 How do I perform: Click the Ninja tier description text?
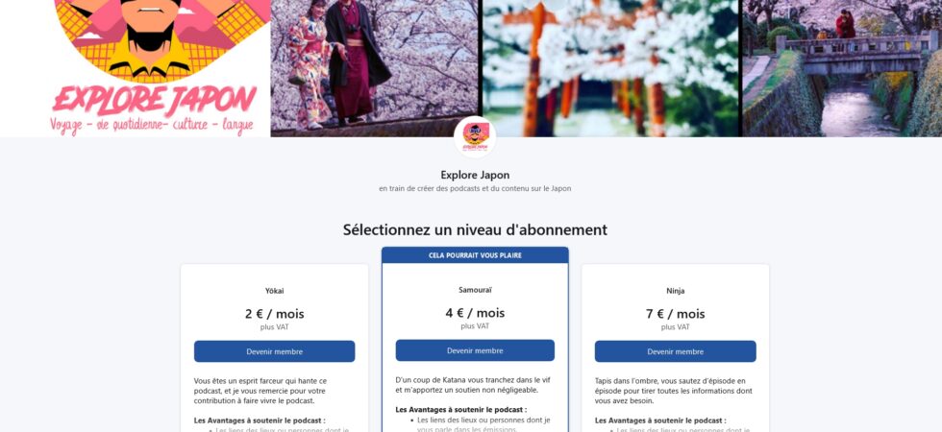coord(673,391)
